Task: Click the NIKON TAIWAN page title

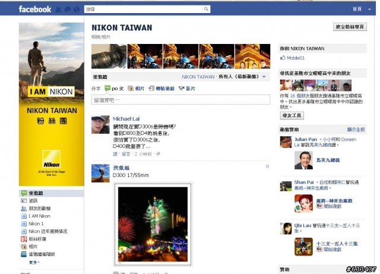Action: click(122, 28)
